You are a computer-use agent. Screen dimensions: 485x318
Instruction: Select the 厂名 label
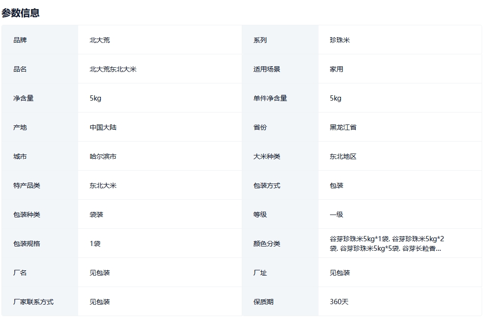[20, 273]
